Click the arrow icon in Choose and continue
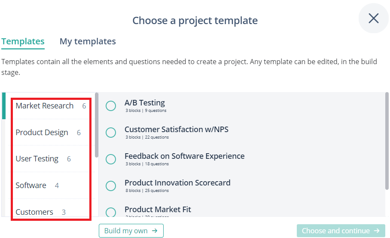The width and height of the screenshot is (390, 238). (377, 231)
